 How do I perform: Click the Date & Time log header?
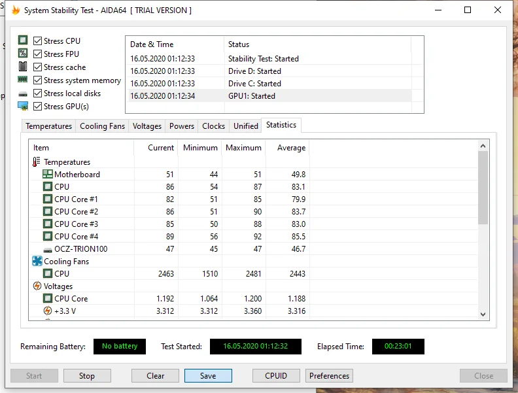(175, 44)
